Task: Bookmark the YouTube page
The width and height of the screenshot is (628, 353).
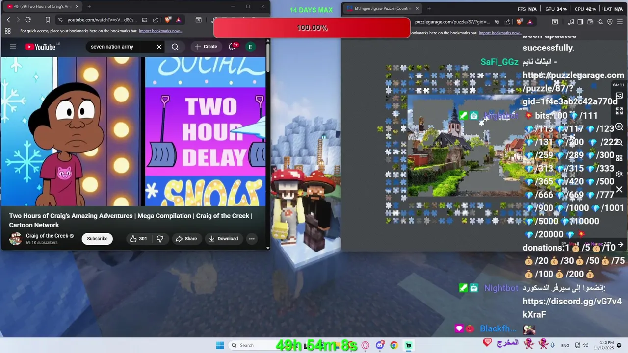Action: click(48, 20)
